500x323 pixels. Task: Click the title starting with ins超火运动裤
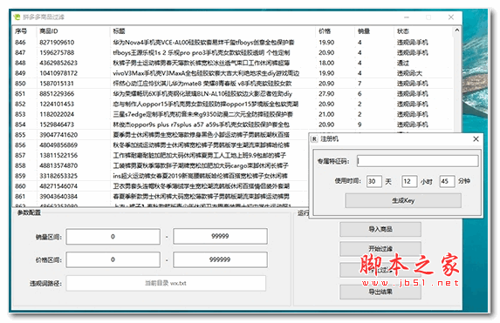pos(200,176)
